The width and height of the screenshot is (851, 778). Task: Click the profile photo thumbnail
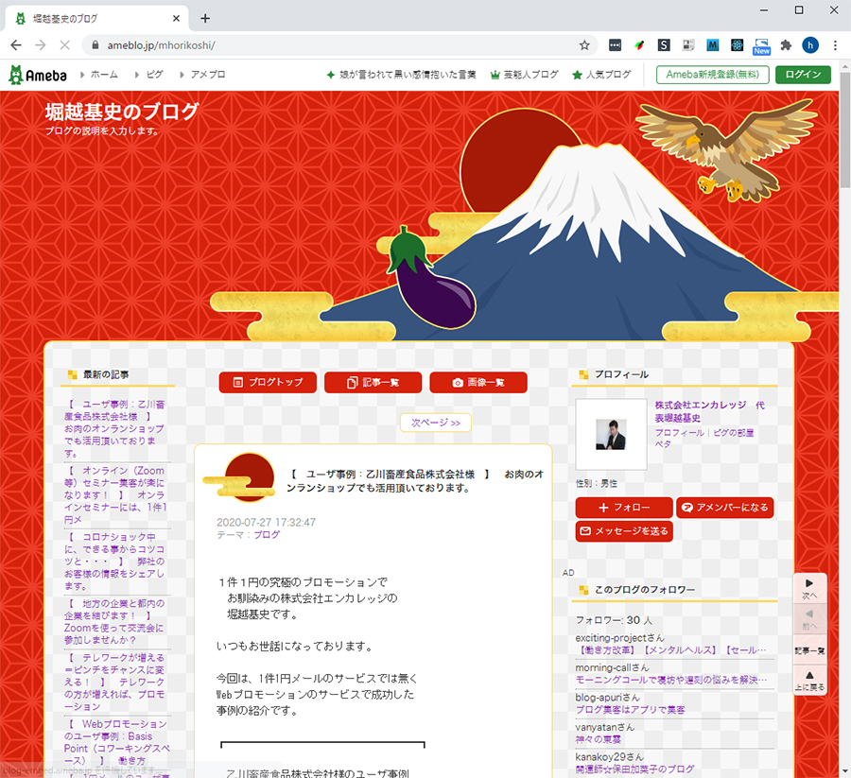pyautogui.click(x=611, y=434)
